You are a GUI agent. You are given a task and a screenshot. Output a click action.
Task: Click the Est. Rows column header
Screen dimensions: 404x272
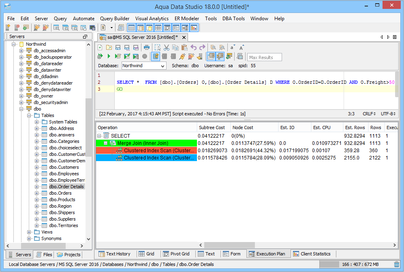click(355, 127)
